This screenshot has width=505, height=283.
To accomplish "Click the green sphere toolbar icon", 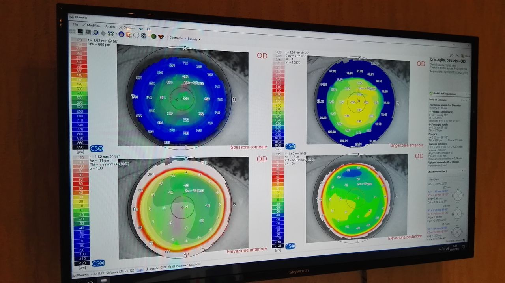I will pos(153,36).
